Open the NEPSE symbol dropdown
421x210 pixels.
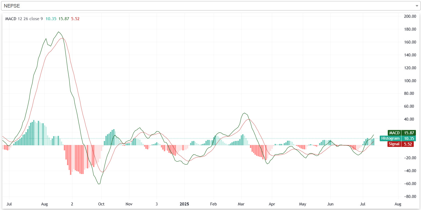210,6
